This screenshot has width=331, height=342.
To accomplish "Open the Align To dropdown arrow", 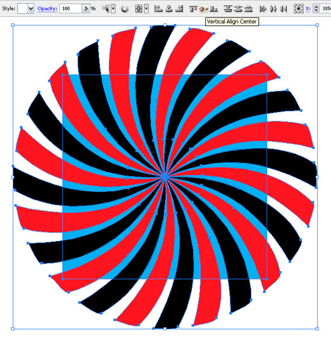I will pos(146,9).
